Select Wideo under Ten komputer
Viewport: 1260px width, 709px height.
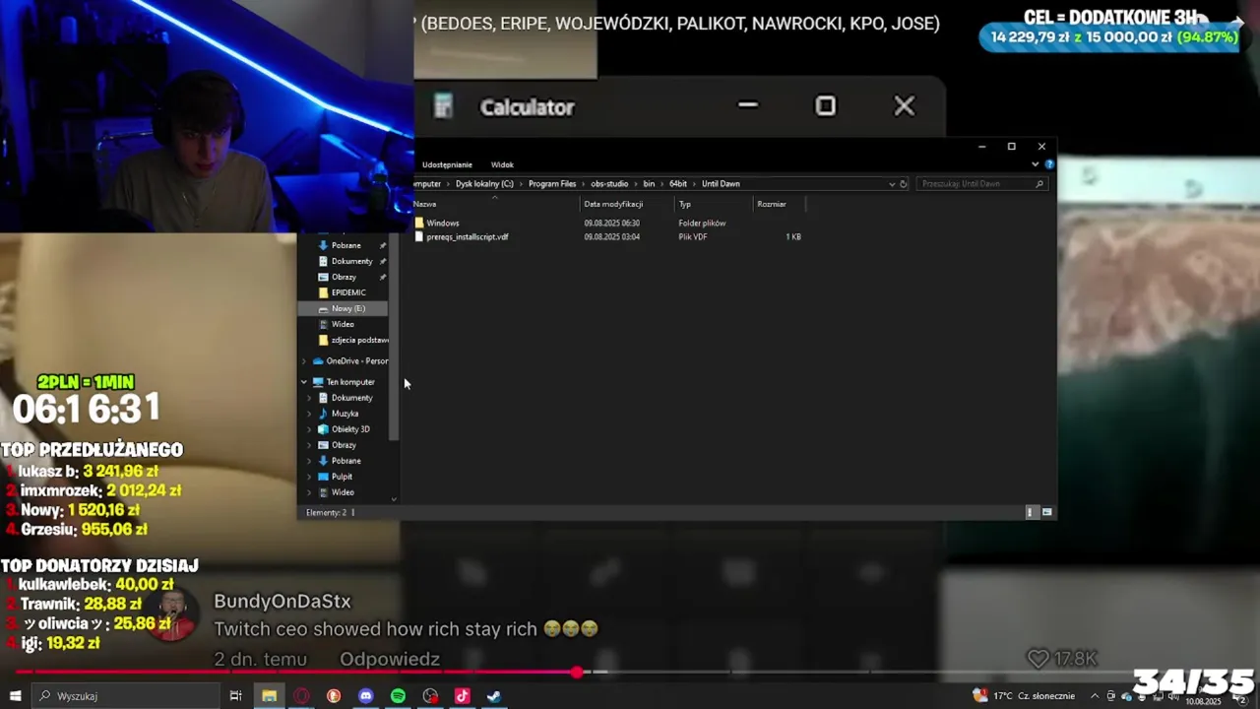343,492
